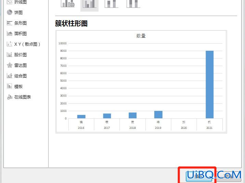Select the X Y（散点图）scatter category
Viewport: 245px width, 183px height.
pyautogui.click(x=23, y=44)
